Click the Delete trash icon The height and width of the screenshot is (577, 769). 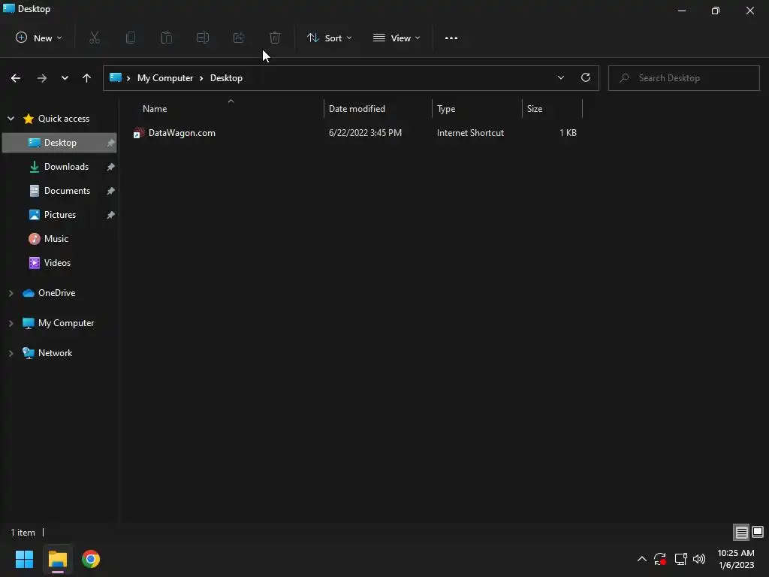click(275, 38)
